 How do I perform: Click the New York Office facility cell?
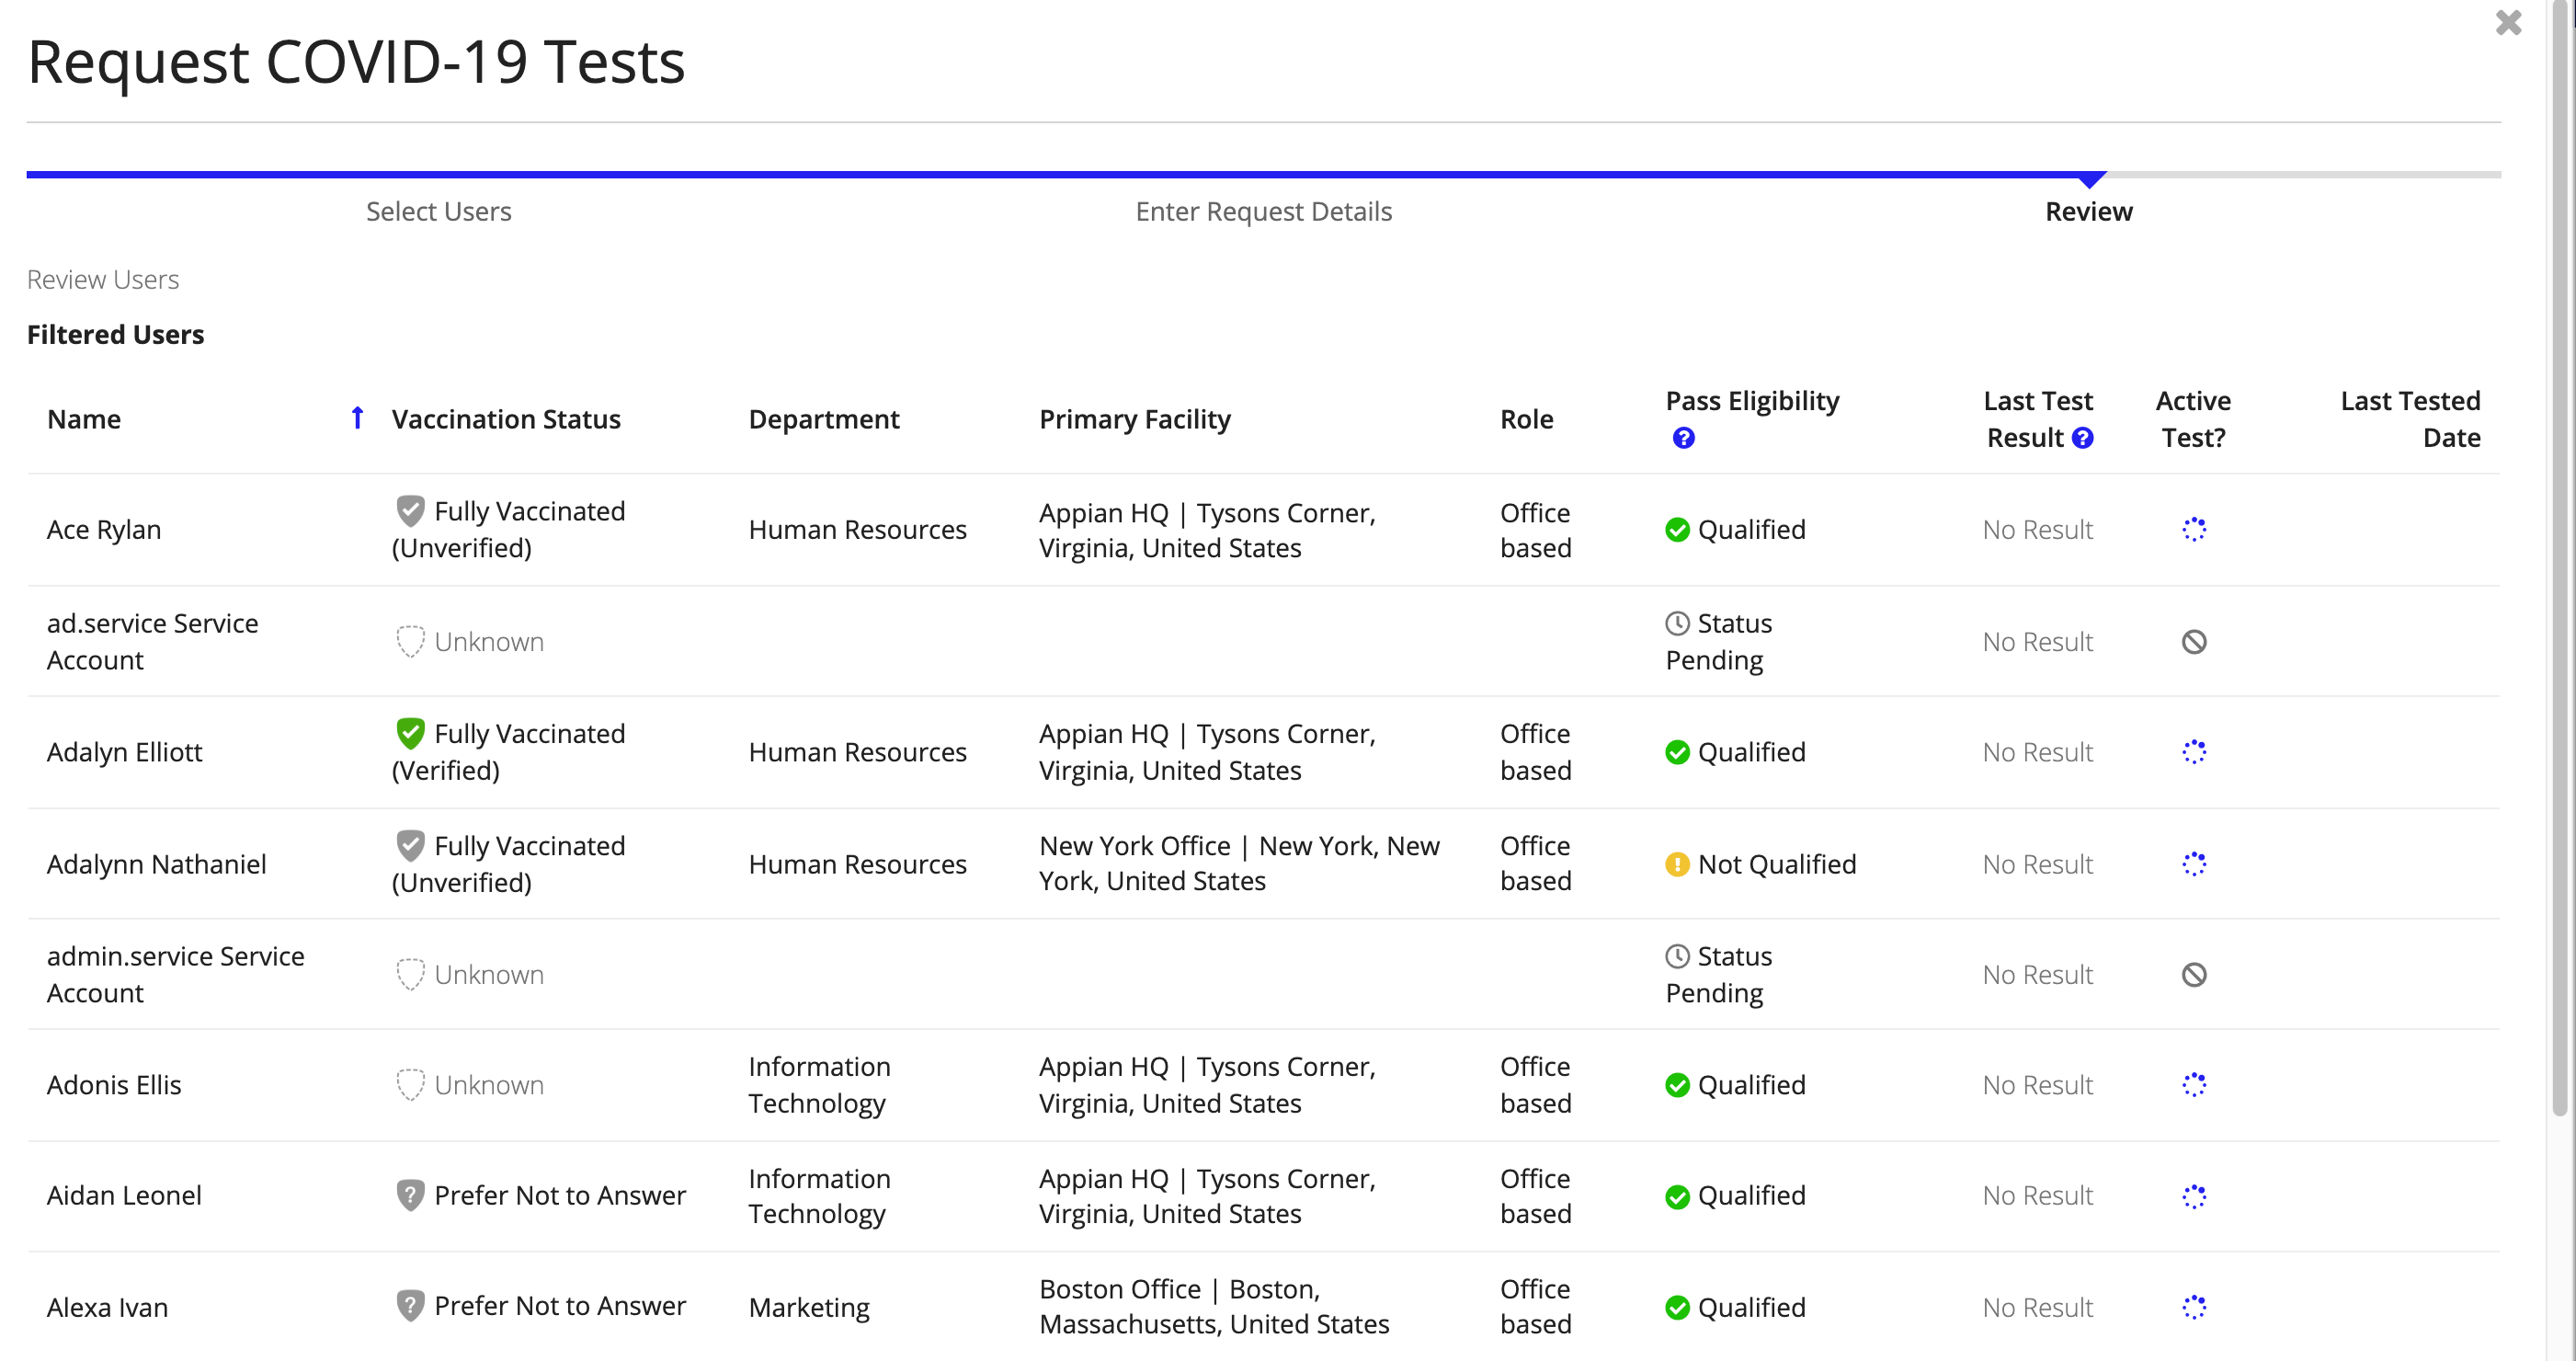click(1239, 863)
